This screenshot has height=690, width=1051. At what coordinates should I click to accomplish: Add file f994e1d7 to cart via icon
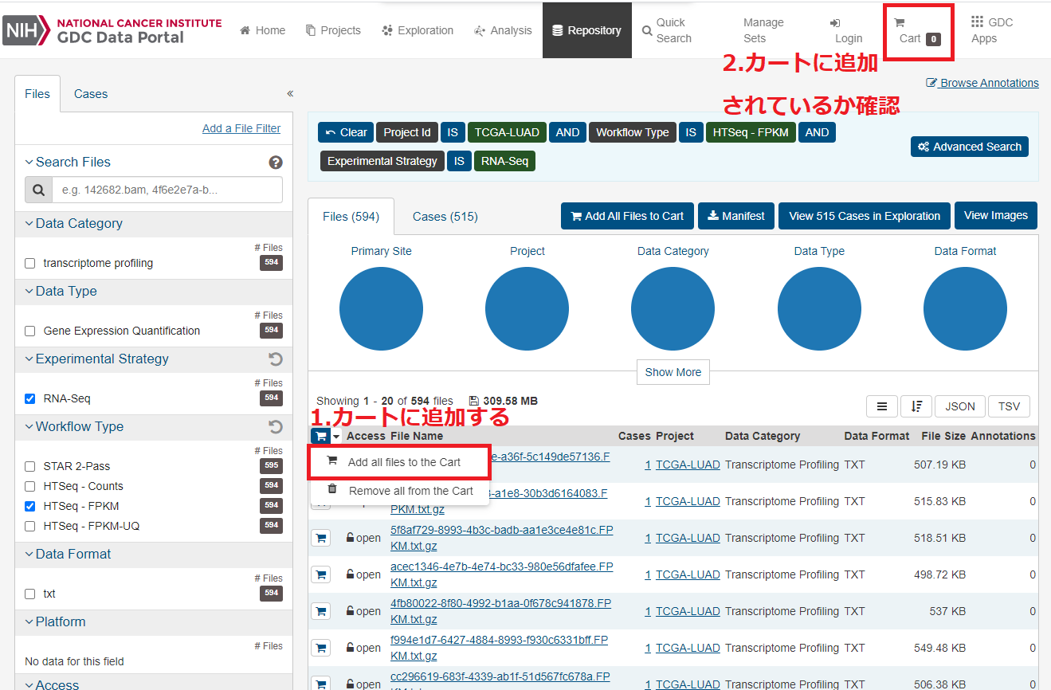coord(320,648)
